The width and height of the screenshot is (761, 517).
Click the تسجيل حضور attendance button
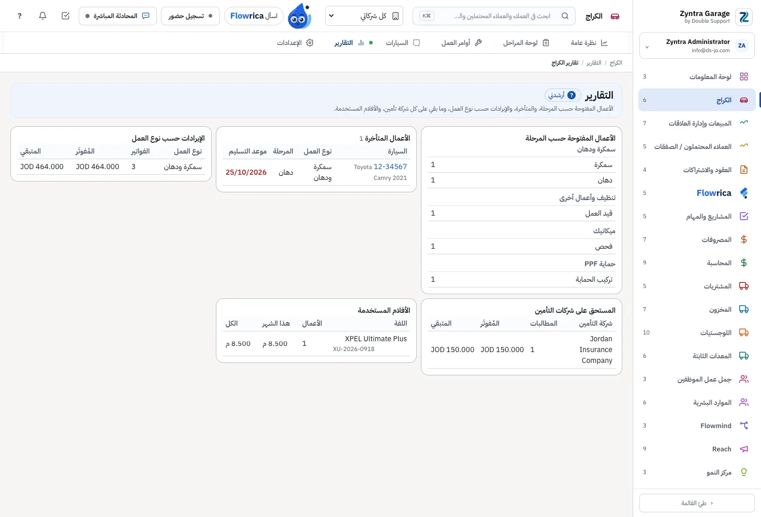coord(191,16)
